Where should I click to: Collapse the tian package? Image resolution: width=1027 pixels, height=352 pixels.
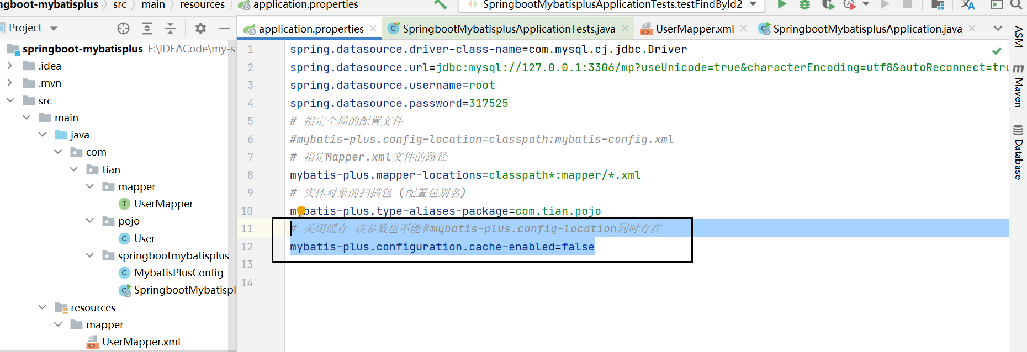click(74, 169)
